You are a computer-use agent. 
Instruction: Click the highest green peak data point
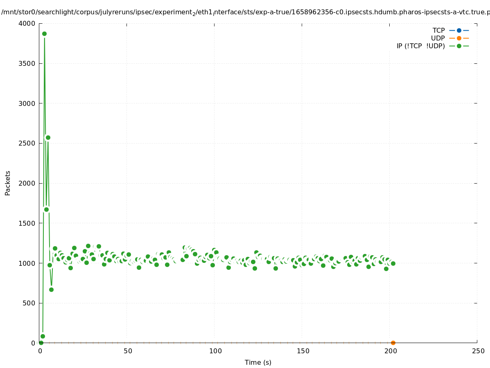click(x=44, y=34)
